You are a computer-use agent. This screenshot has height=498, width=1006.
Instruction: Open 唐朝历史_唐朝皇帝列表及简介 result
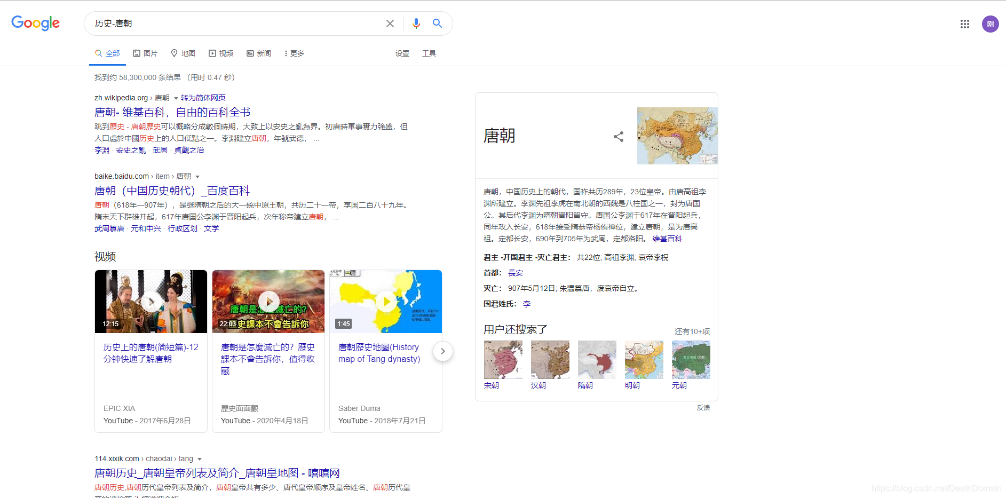pyautogui.click(x=217, y=473)
